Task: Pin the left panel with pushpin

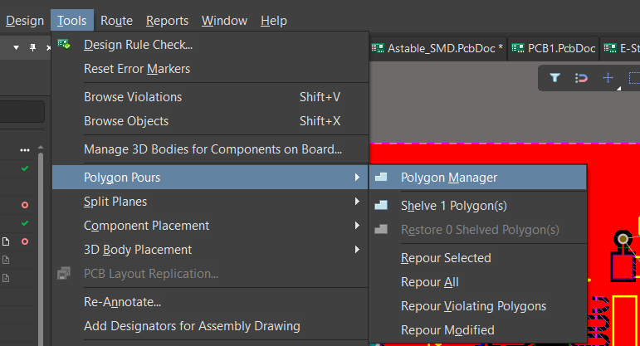Action: coord(32,47)
